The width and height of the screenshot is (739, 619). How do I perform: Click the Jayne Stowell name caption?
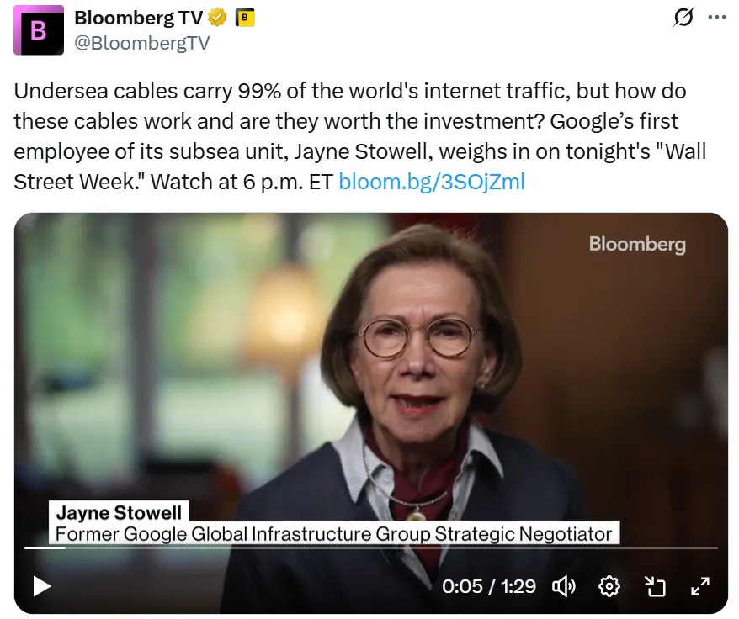pyautogui.click(x=118, y=511)
